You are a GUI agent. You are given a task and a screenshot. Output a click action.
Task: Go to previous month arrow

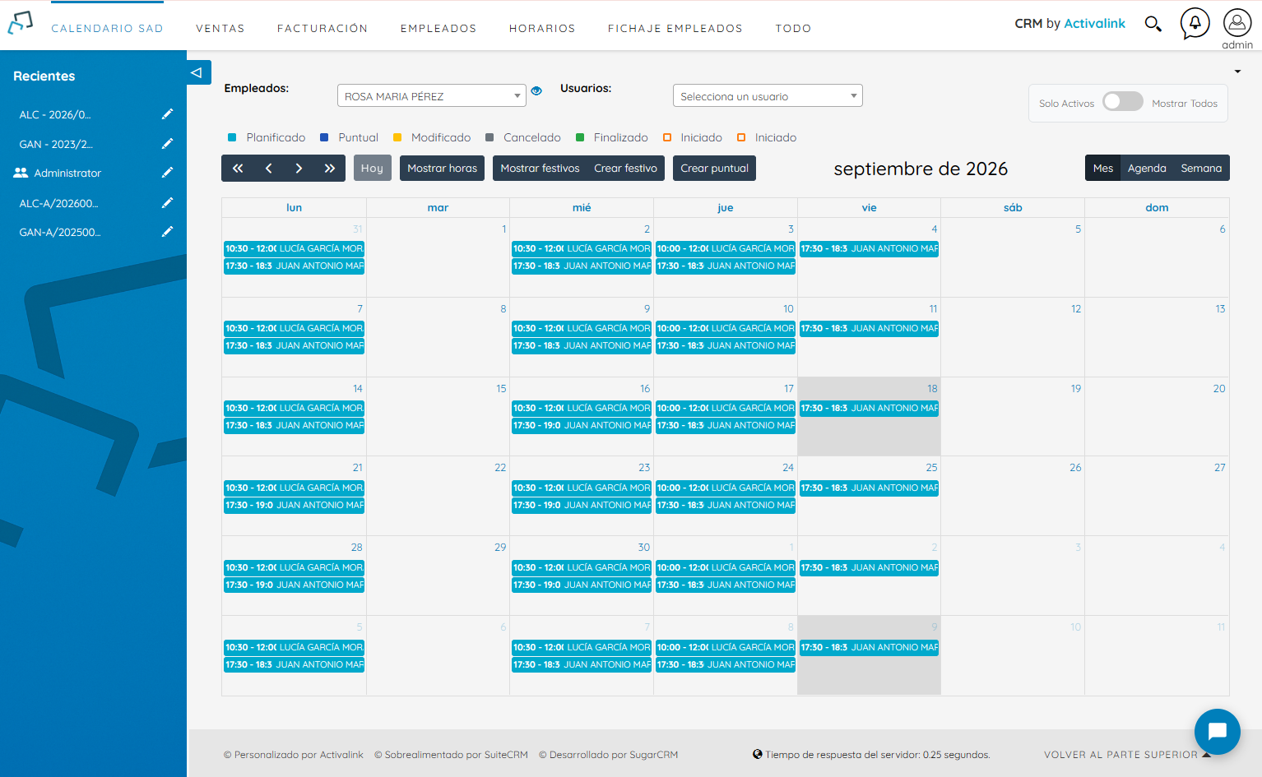point(268,168)
